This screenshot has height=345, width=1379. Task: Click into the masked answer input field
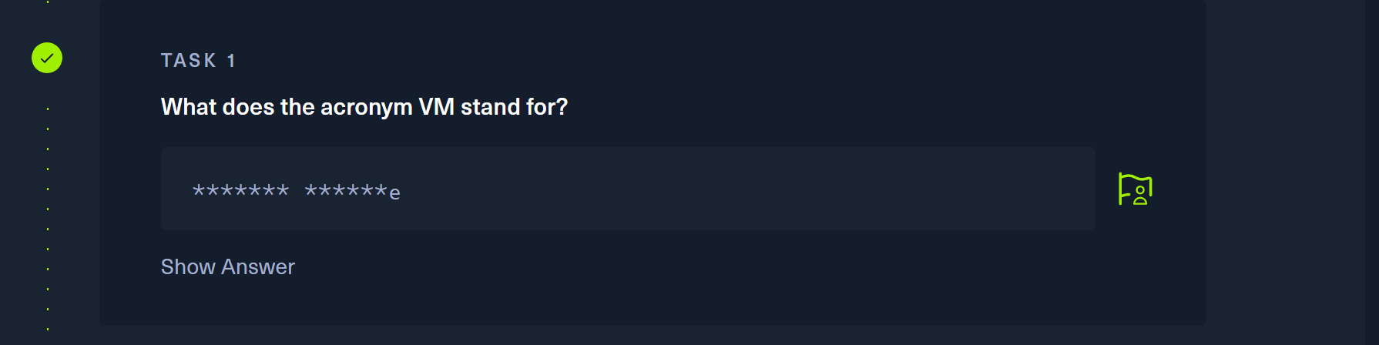[x=627, y=189]
